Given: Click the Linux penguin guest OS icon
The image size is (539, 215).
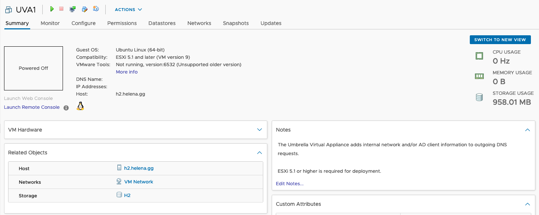Looking at the screenshot, I should coord(80,106).
